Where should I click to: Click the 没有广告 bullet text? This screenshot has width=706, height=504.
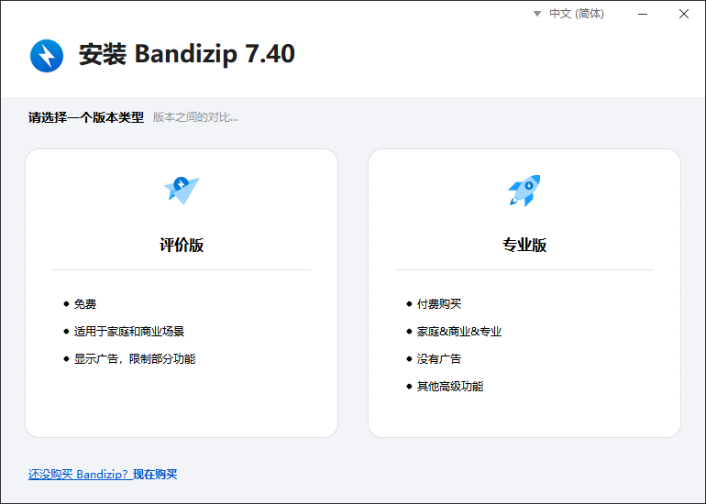[439, 359]
